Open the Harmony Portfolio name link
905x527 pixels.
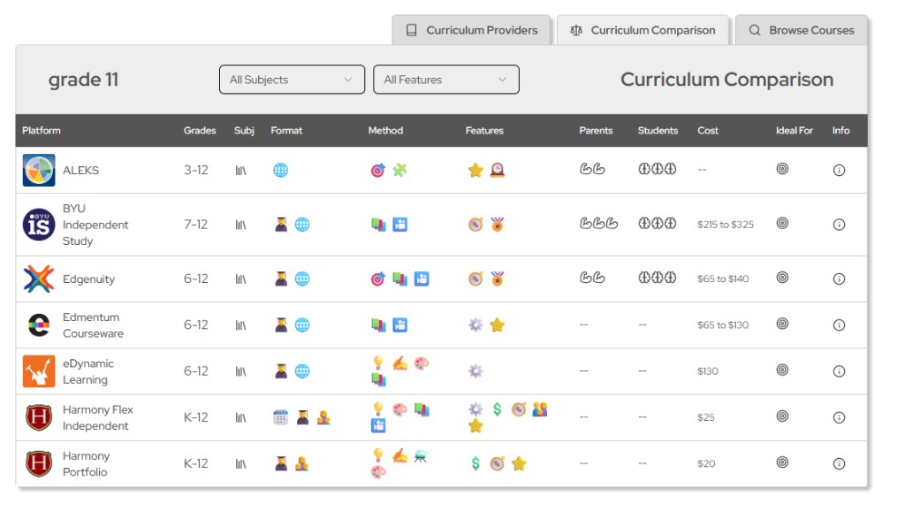coord(86,463)
